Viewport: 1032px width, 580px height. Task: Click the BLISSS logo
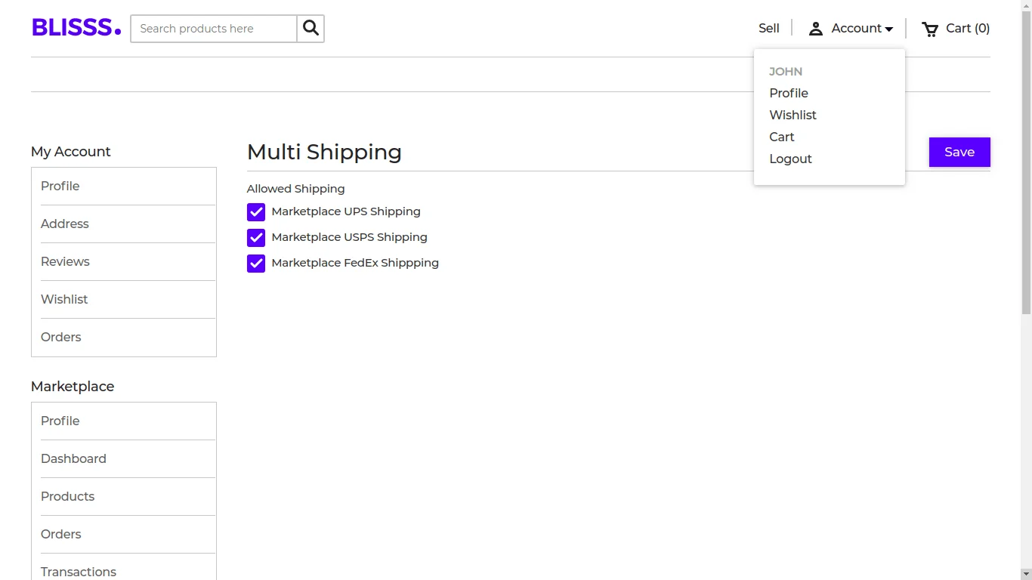76,28
